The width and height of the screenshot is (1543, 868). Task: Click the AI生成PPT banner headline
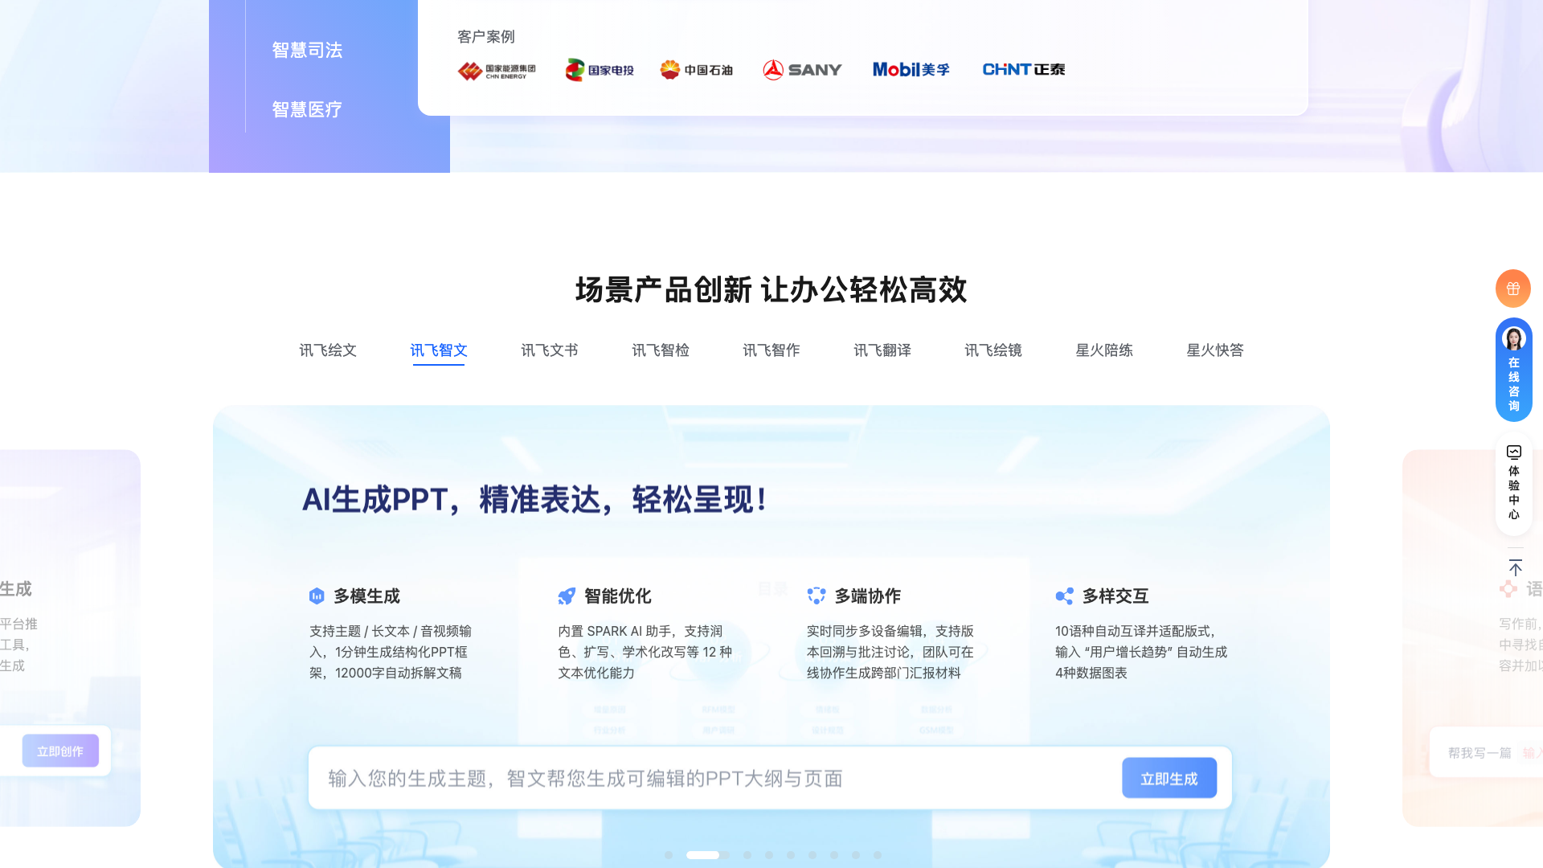(x=535, y=500)
